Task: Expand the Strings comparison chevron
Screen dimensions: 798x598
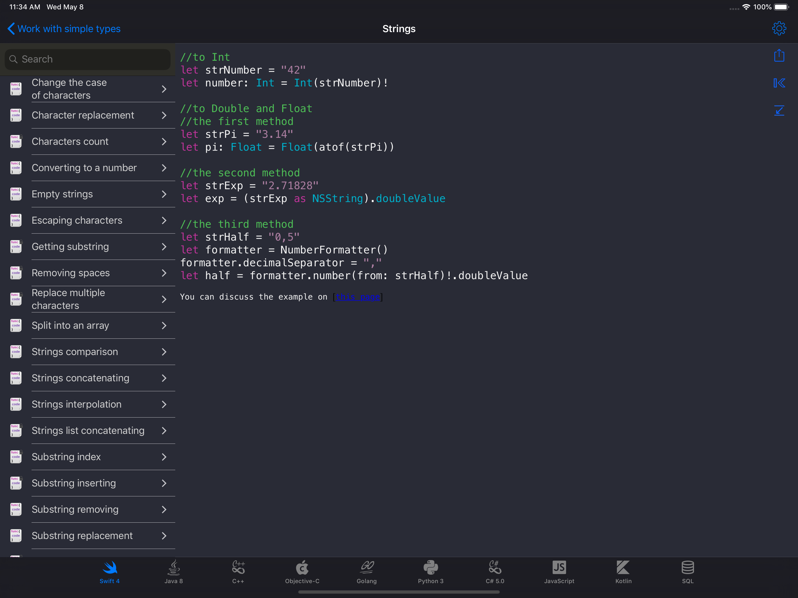Action: pyautogui.click(x=164, y=352)
